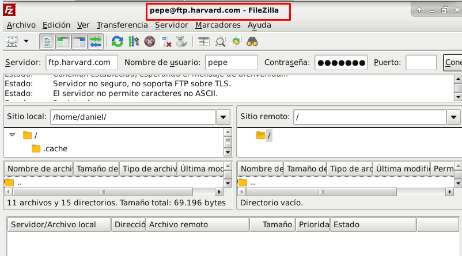Click the disconnect from server icon
This screenshot has width=462, height=256.
[166, 41]
